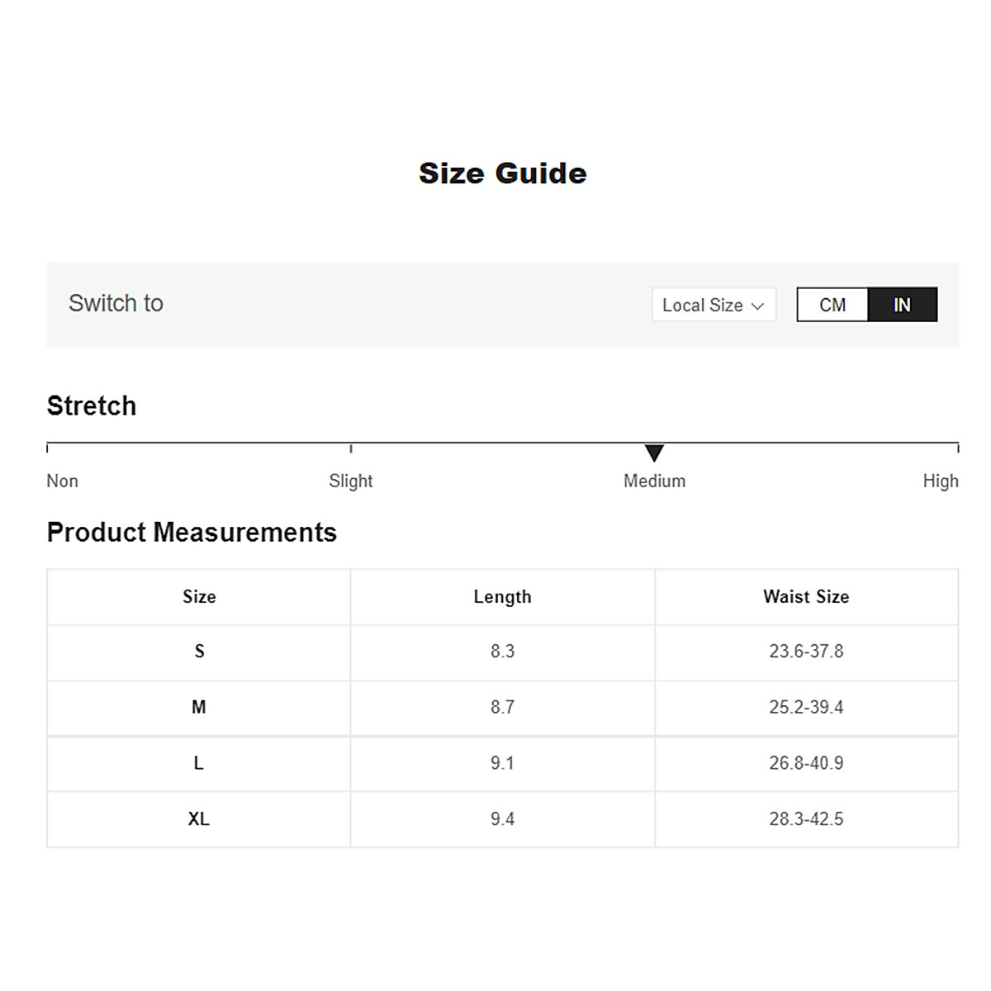Viewport: 991px width, 991px height.
Task: Click the Medium stretch triangle marker
Action: (x=654, y=453)
